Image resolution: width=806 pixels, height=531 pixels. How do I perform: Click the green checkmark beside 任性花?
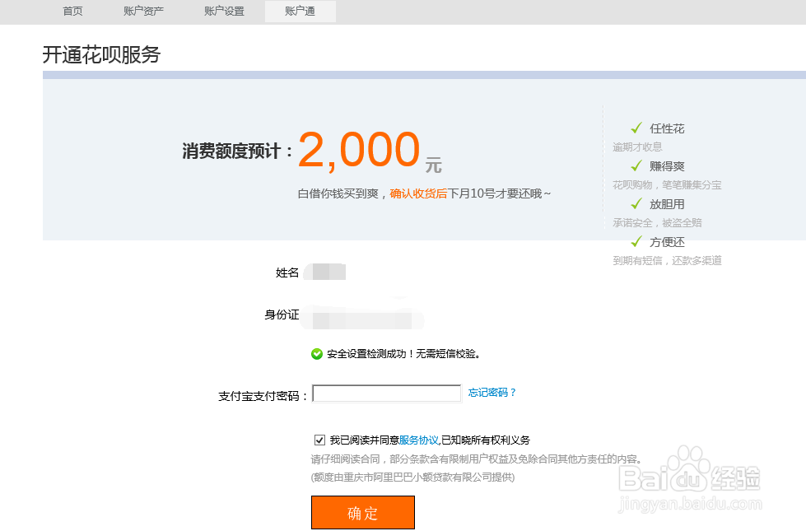point(636,128)
